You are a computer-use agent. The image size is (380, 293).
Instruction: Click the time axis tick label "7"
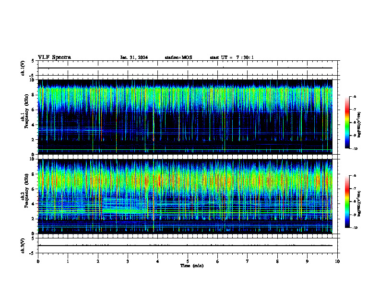pos(248,261)
